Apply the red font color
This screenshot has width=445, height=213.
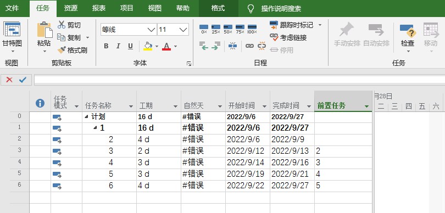click(166, 46)
